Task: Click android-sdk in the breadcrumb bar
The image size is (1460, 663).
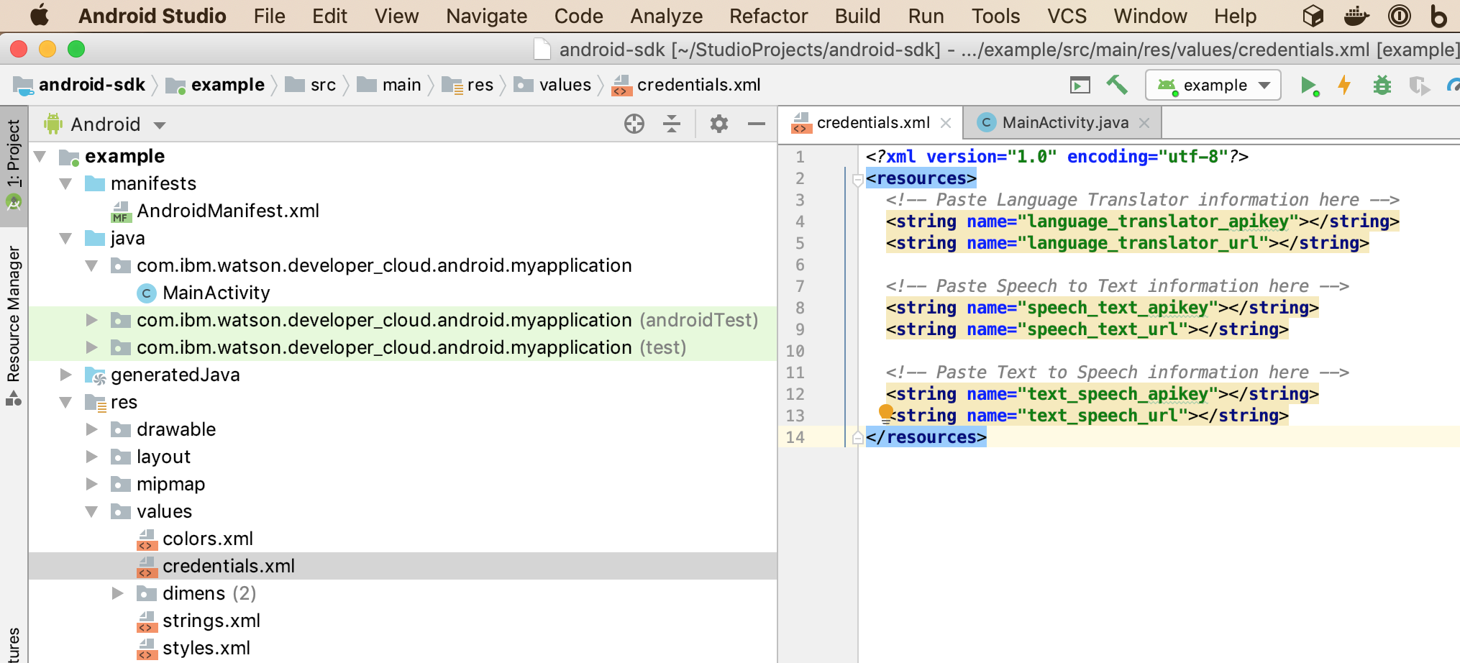Action: point(79,85)
